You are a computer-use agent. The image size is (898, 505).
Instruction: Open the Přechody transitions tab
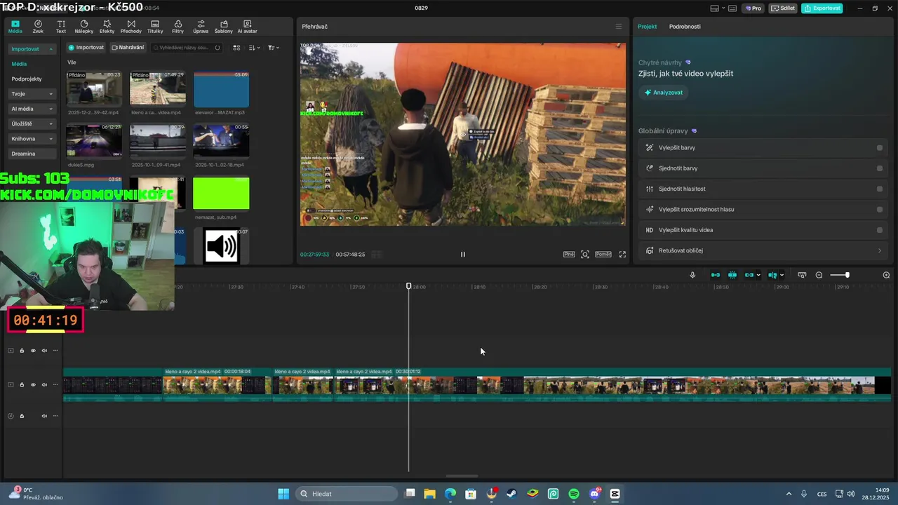click(130, 27)
